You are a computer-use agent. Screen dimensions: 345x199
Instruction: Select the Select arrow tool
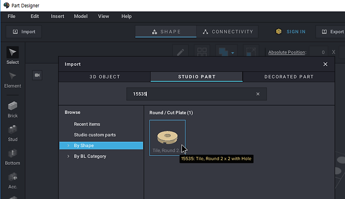12,55
